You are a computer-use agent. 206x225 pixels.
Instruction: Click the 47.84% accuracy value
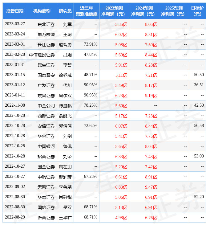91,54
